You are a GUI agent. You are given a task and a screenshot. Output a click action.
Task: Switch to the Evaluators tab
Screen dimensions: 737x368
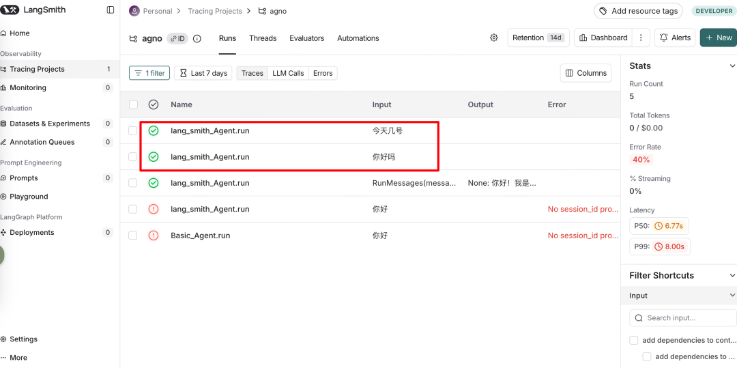pyautogui.click(x=307, y=38)
